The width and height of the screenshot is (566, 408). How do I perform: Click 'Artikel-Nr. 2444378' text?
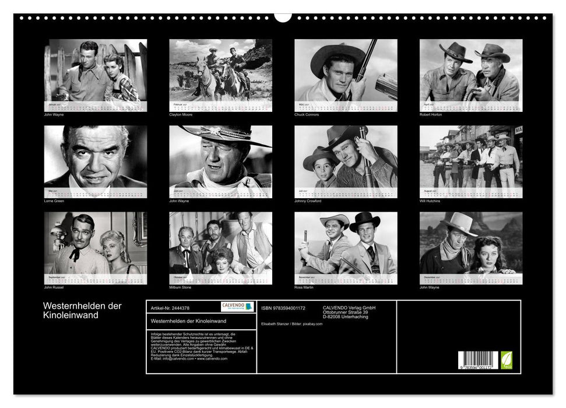pyautogui.click(x=170, y=308)
